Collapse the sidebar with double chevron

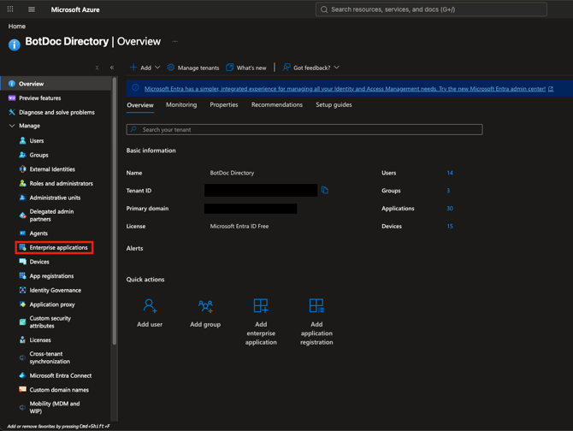(112, 68)
